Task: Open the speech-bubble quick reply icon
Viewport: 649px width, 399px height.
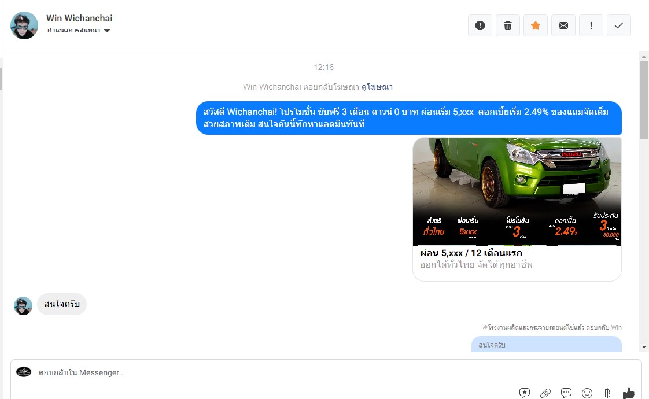Action: click(x=566, y=393)
